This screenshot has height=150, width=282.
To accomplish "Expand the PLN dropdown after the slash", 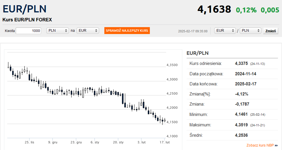I will coord(250,31).
